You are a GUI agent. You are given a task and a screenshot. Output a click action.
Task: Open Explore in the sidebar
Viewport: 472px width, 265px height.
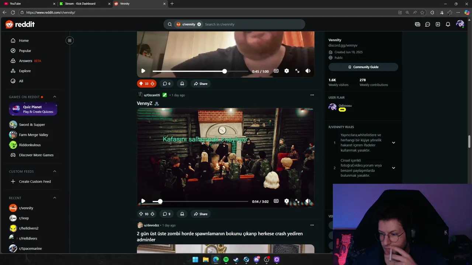(x=25, y=71)
